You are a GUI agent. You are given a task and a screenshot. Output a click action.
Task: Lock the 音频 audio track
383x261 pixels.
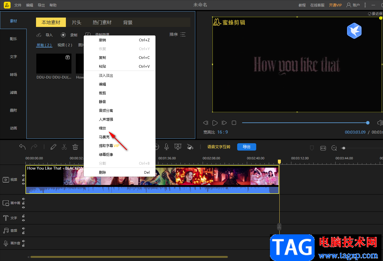point(23,233)
